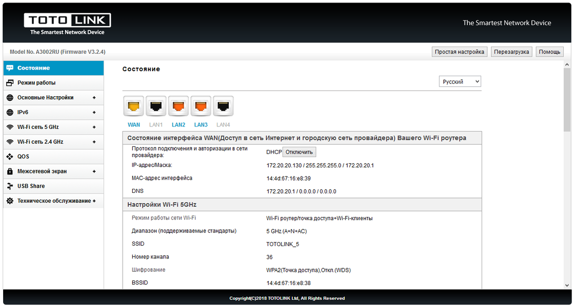Screen dimensions: 574x307
Task: Click the 5 GHz (A+N+AC) band value
Action: coord(287,231)
